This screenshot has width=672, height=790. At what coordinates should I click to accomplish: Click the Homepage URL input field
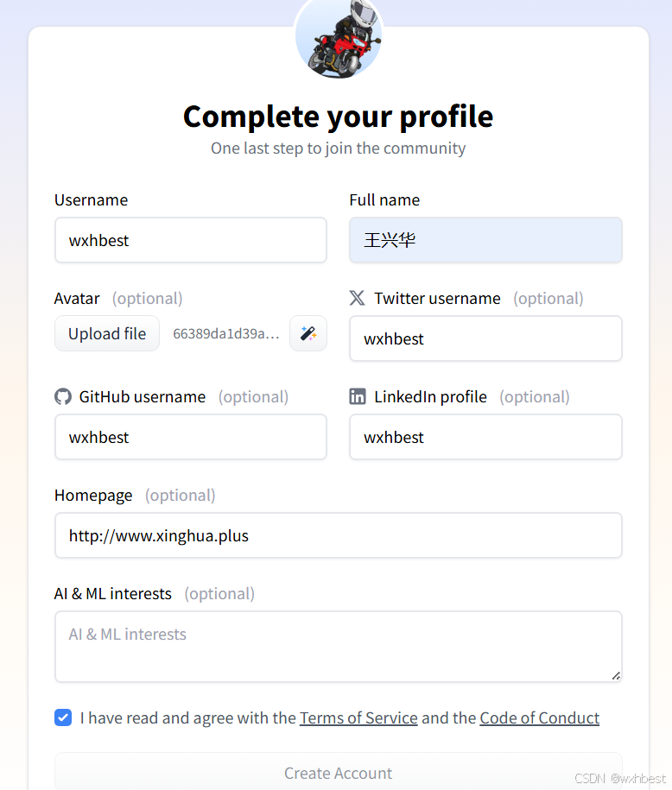tap(339, 535)
